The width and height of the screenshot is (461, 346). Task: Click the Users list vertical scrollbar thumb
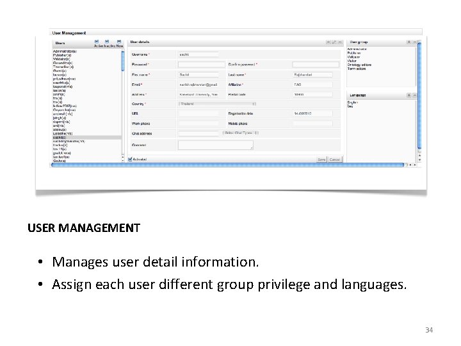coord(122,61)
